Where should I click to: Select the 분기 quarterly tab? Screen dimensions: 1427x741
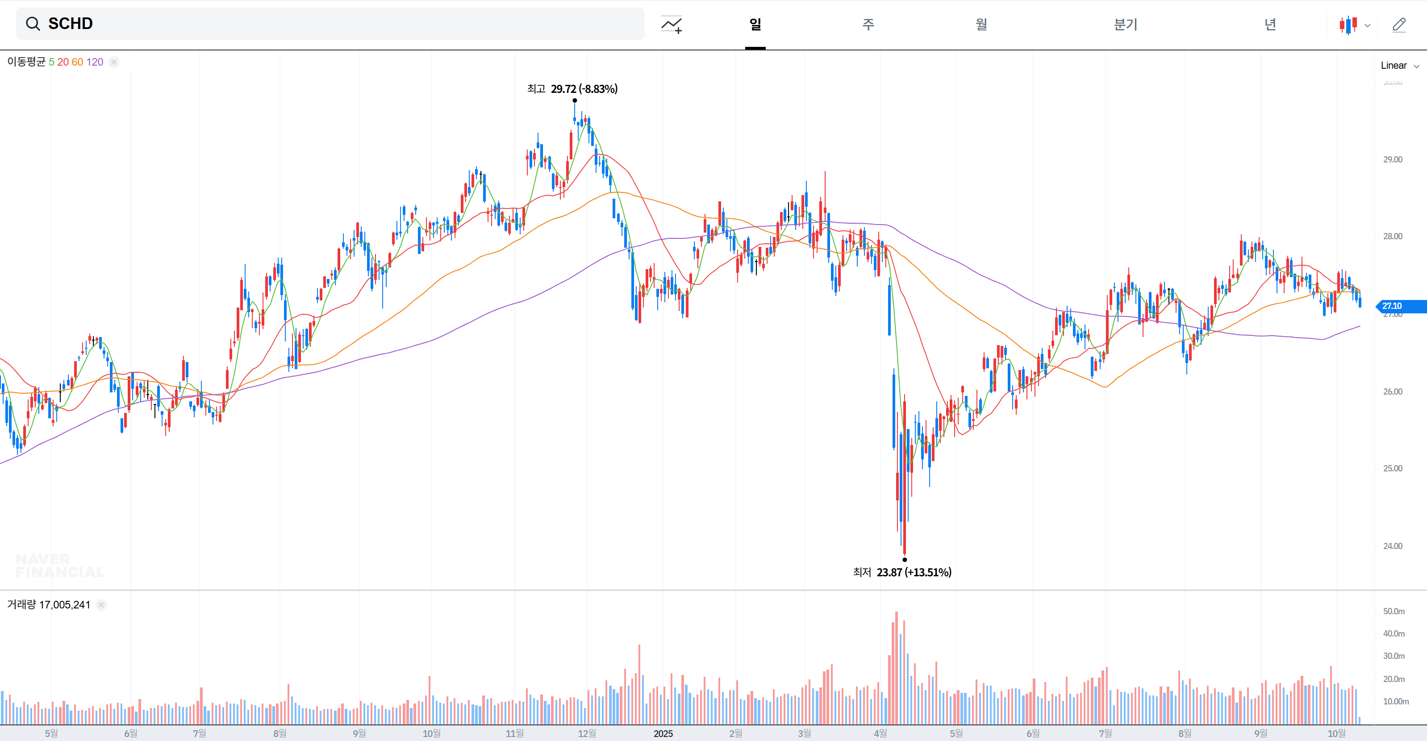[x=1125, y=25]
